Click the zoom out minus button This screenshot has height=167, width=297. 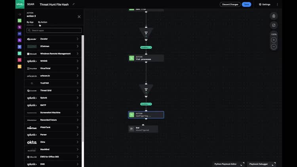click(x=274, y=47)
